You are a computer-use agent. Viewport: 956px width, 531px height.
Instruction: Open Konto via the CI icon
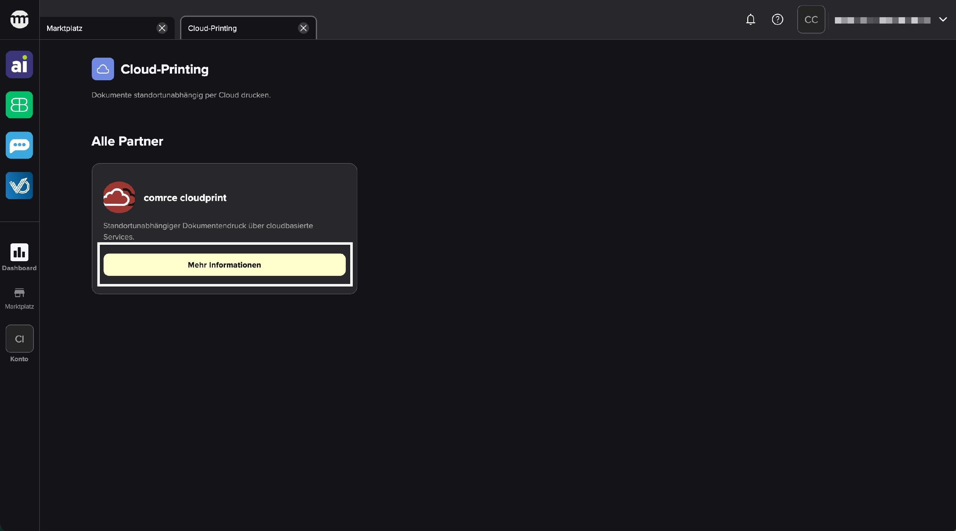[x=19, y=339]
